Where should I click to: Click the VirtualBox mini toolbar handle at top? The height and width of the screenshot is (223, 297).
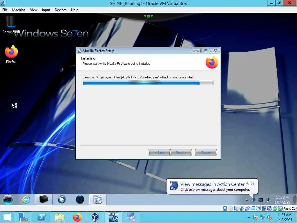tap(148, 16)
